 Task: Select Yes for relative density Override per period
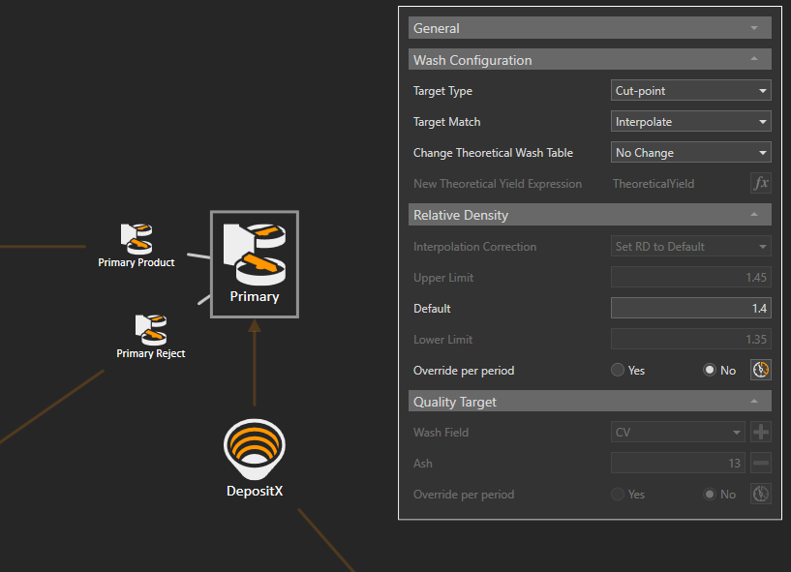pos(617,371)
